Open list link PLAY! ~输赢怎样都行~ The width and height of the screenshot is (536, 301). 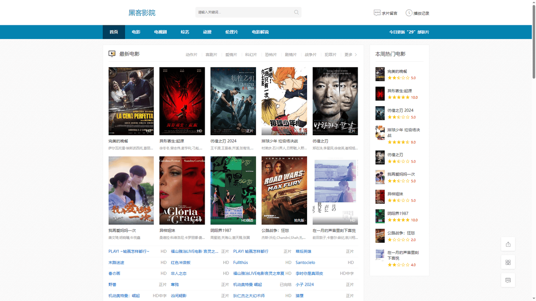129,252
